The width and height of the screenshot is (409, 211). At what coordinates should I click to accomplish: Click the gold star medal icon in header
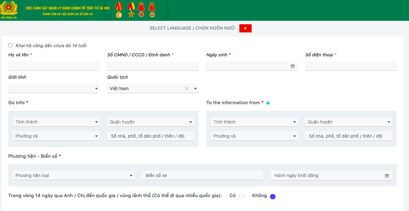[x=131, y=10]
